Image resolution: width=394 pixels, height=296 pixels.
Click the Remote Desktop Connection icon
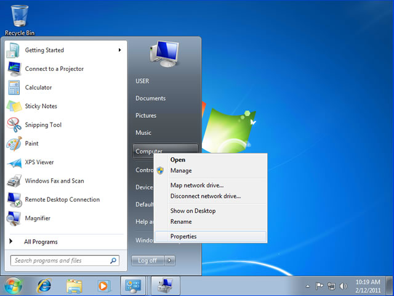pyautogui.click(x=14, y=200)
